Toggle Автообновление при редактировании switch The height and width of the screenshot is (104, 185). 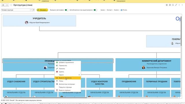point(95,10)
